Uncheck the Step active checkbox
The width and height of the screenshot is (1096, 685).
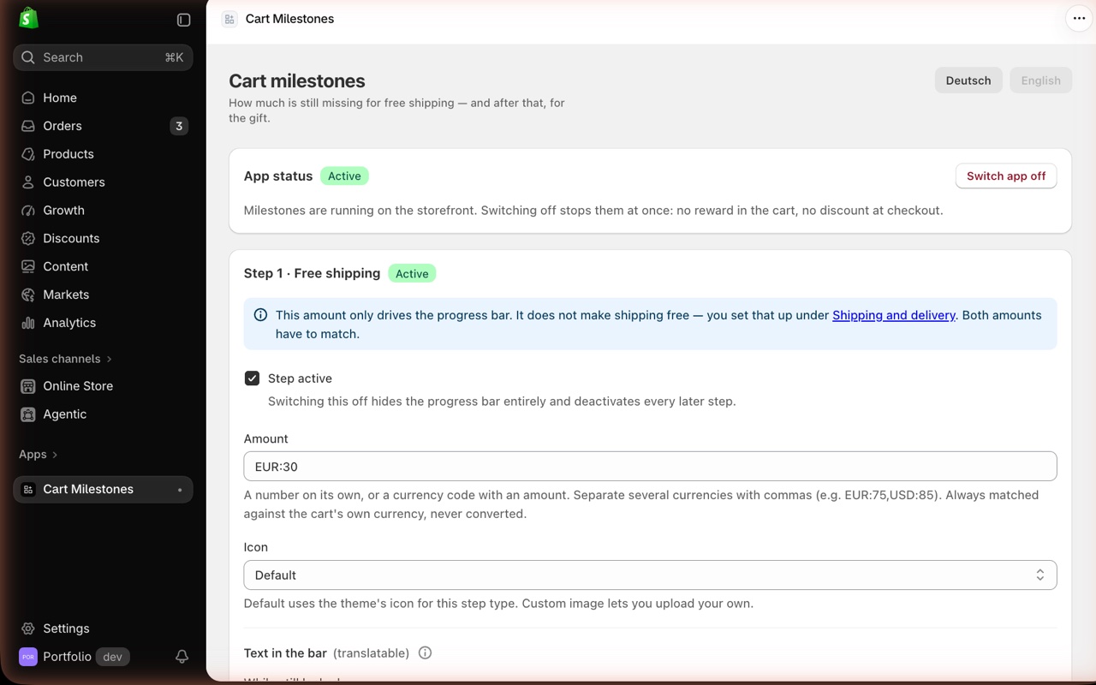(x=252, y=378)
